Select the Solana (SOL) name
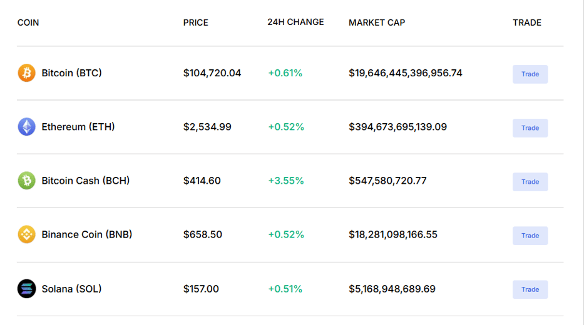 point(71,289)
